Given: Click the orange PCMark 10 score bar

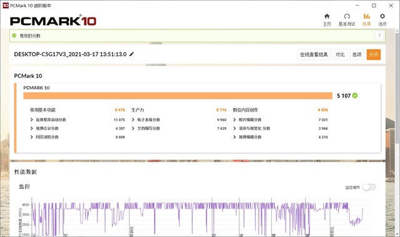Looking at the screenshot, I should pyautogui.click(x=177, y=95).
